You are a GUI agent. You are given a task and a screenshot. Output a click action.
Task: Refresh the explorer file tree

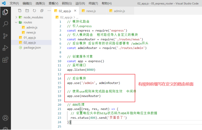click(34, 11)
